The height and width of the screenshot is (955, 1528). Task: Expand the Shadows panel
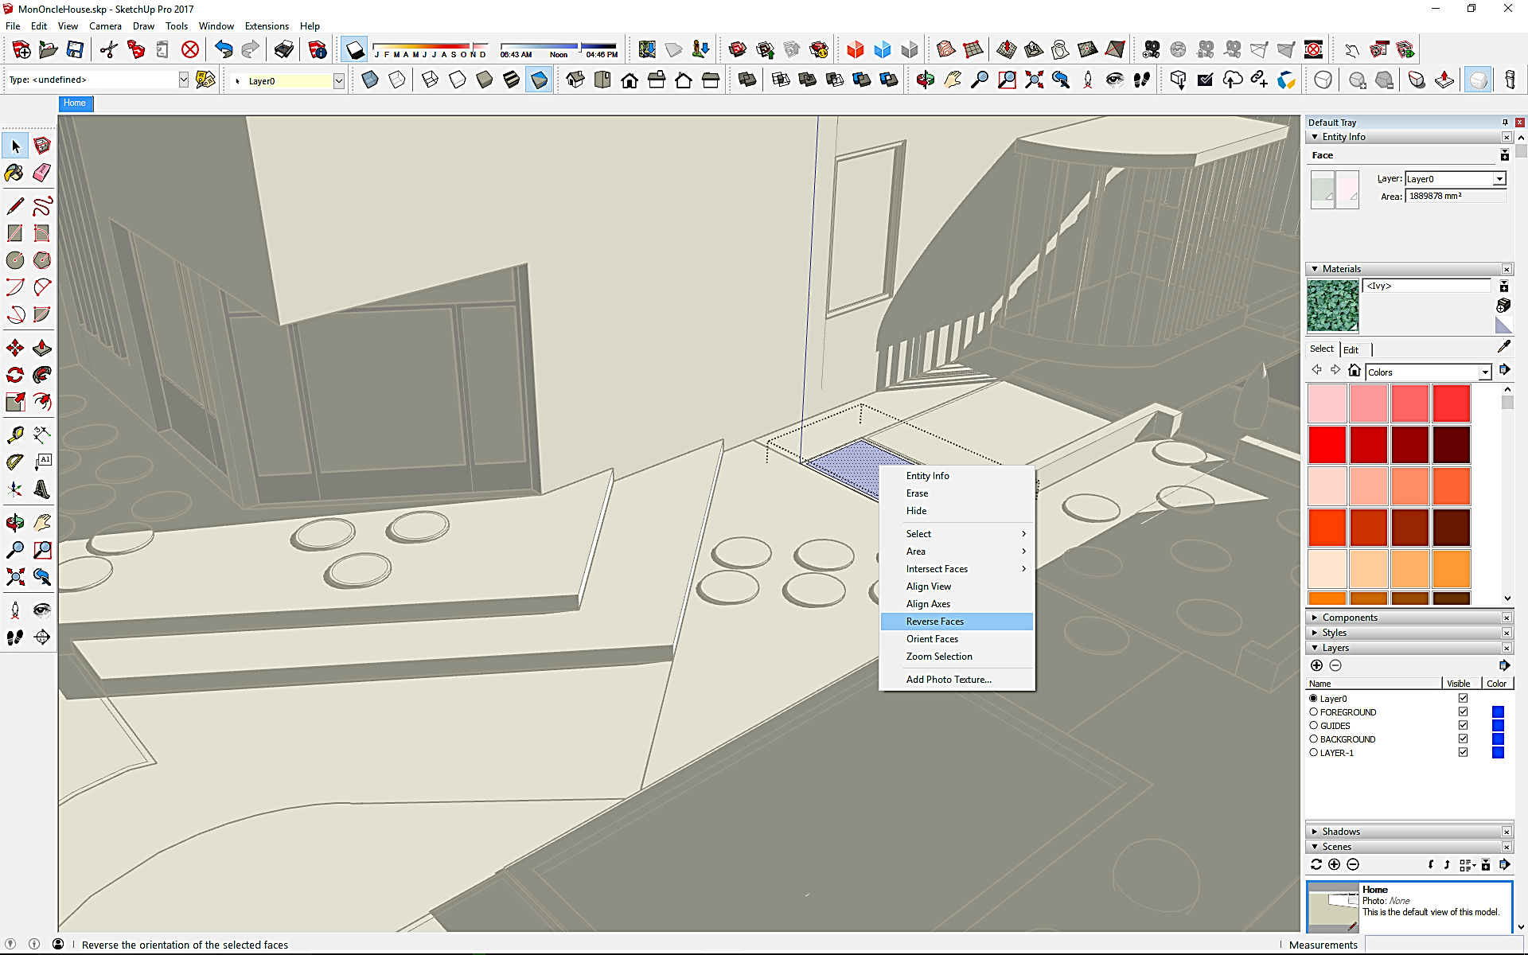[1315, 832]
